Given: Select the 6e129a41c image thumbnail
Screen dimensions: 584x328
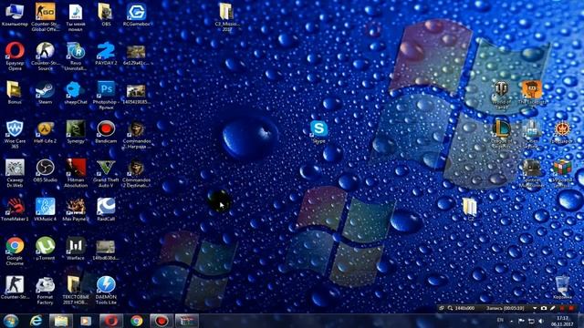Looking at the screenshot, I should tap(136, 55).
